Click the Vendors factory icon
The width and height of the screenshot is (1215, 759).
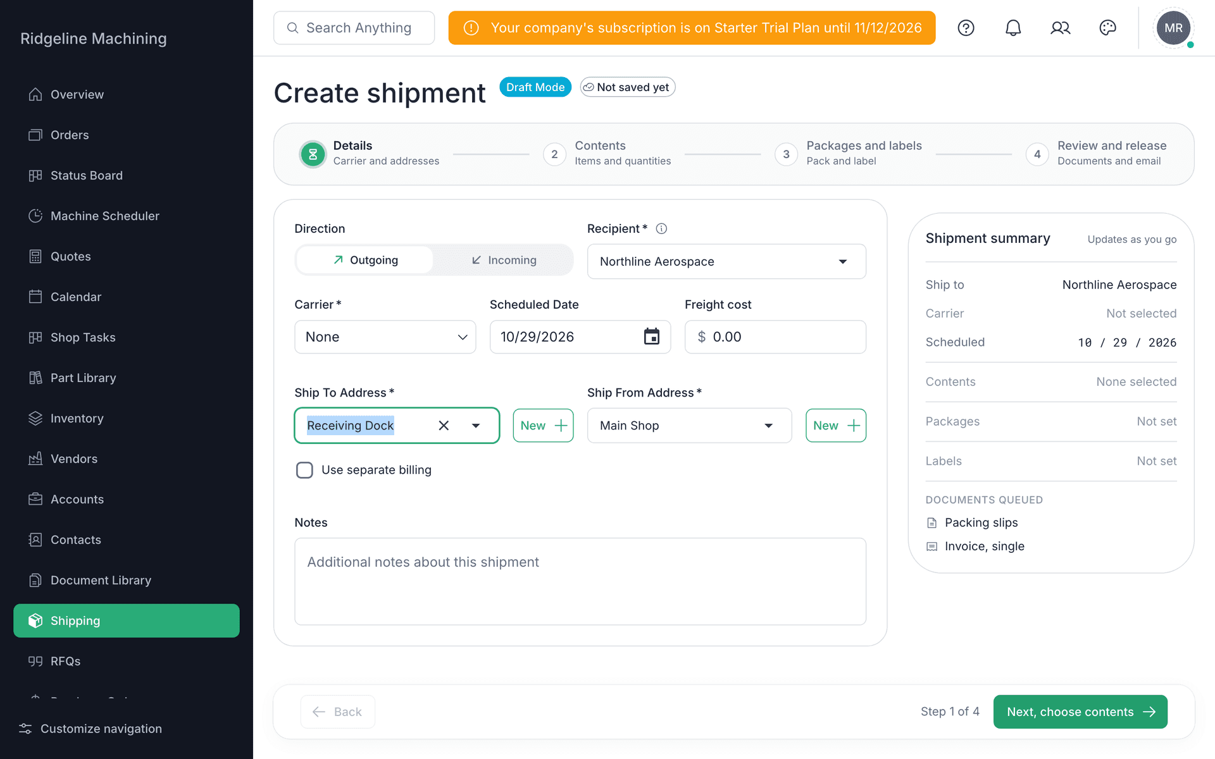35,459
